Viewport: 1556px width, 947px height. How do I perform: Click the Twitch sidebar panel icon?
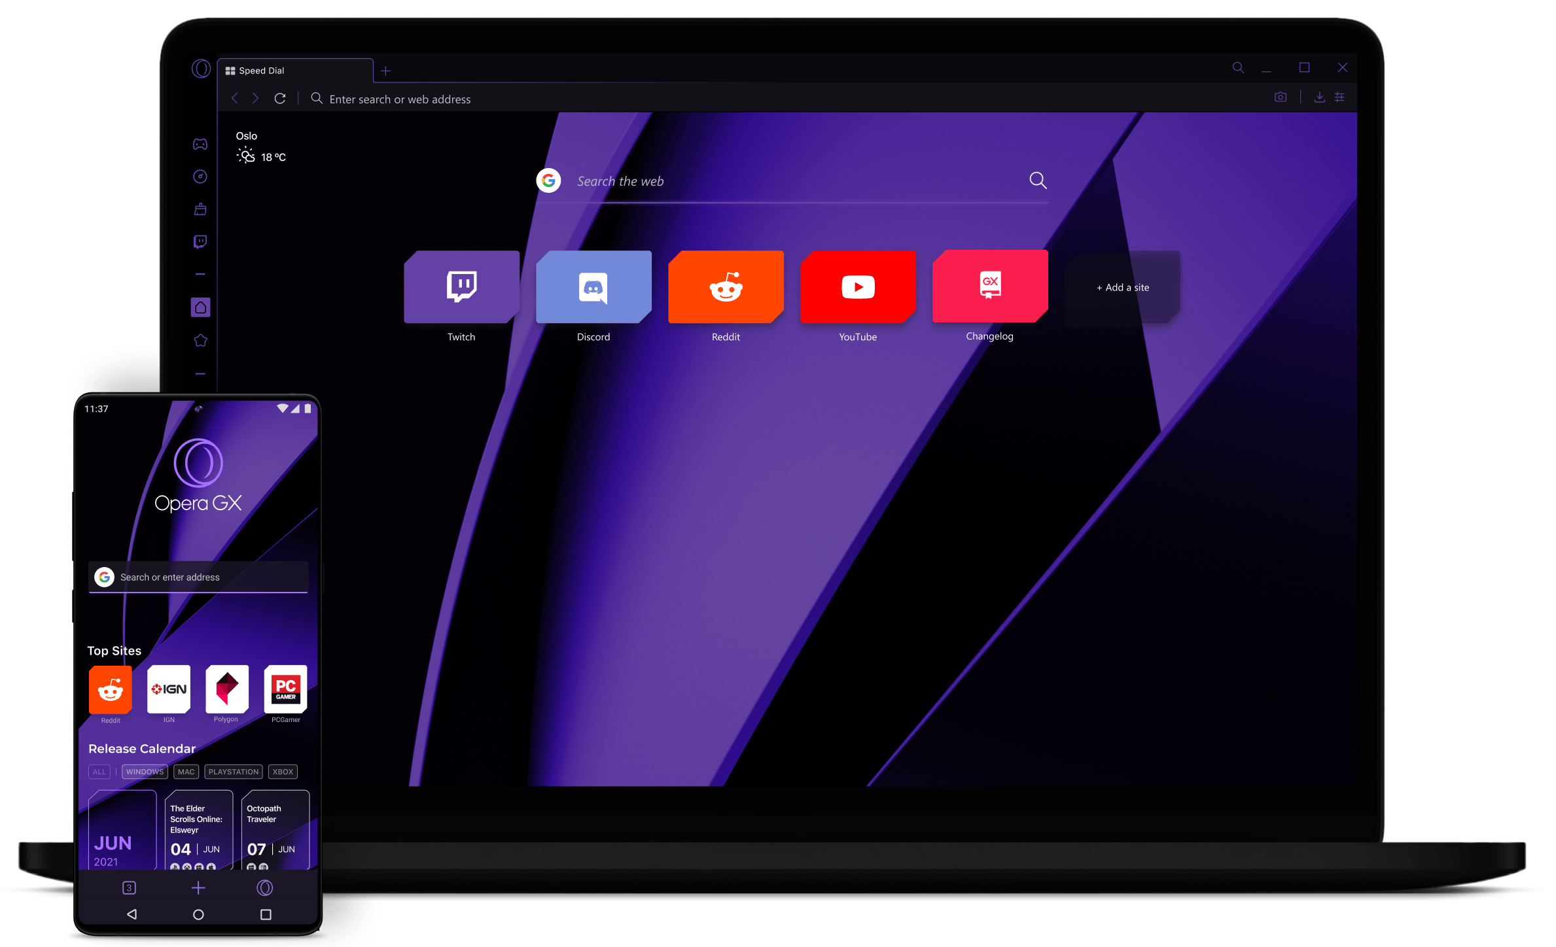point(201,241)
